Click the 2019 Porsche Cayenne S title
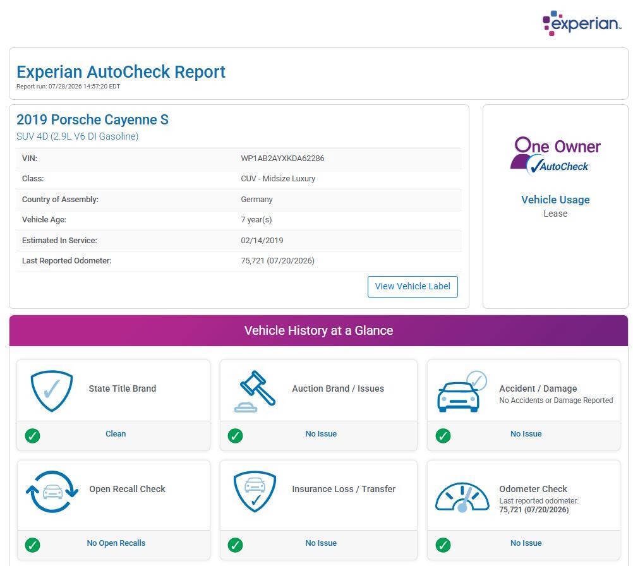Viewport: 633px width, 566px height. (x=92, y=119)
